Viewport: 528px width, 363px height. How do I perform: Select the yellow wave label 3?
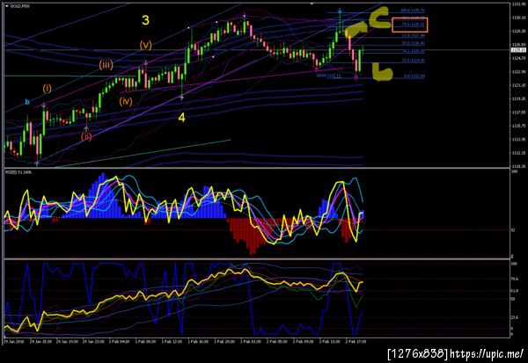point(145,20)
